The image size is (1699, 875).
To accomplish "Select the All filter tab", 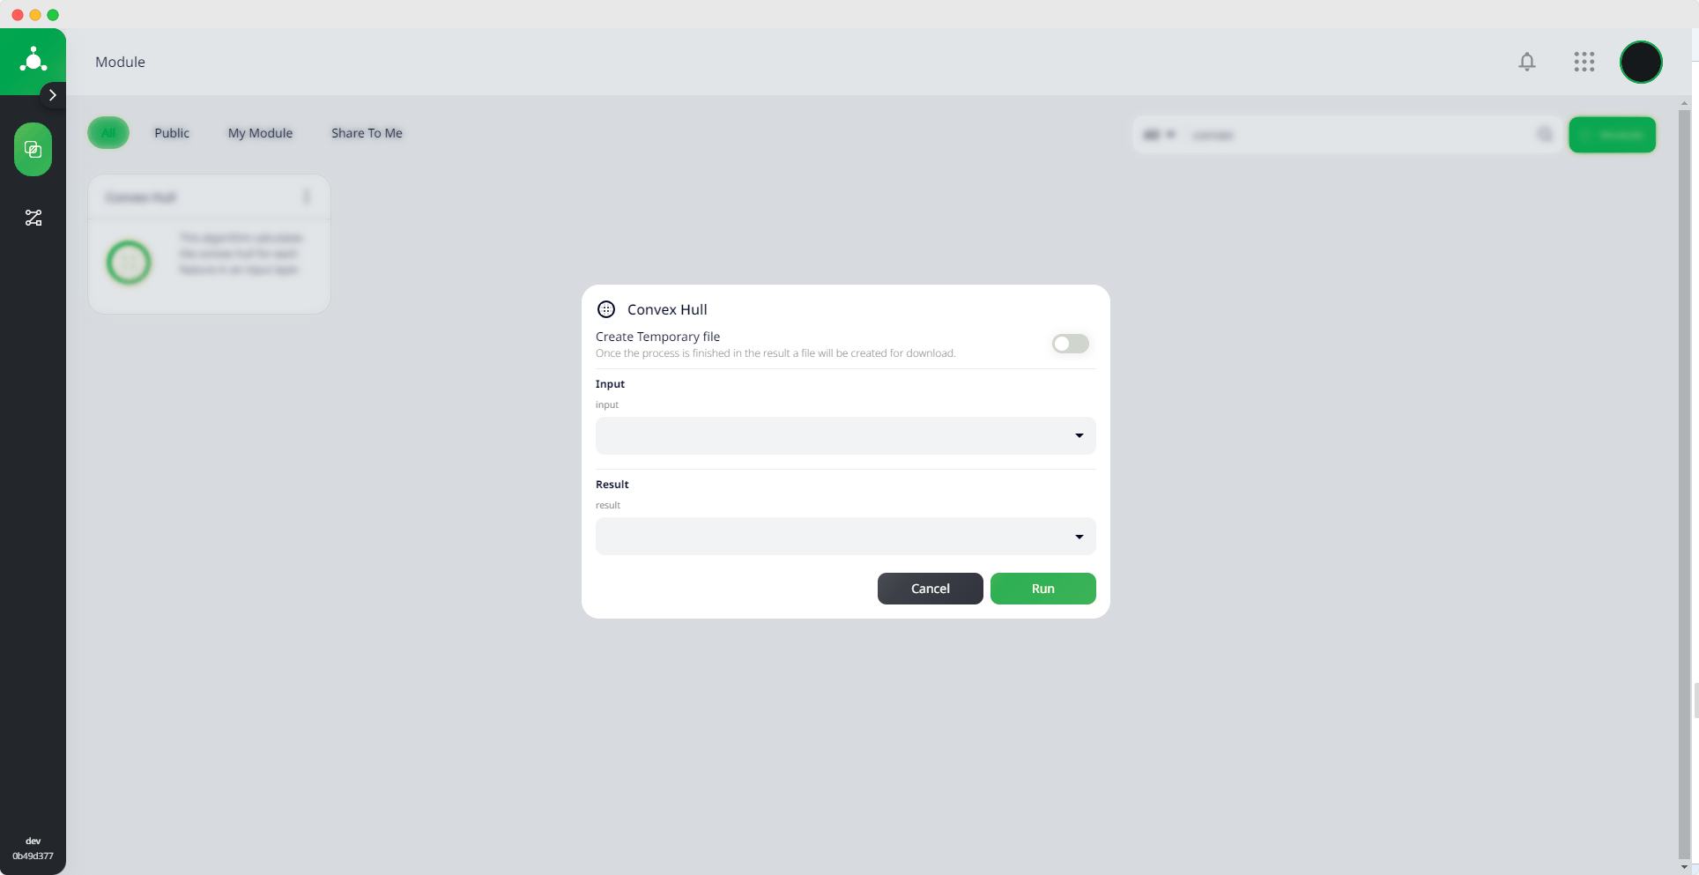I will click(x=108, y=133).
